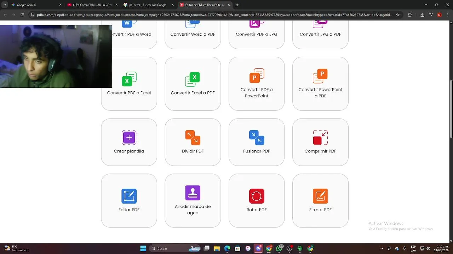Open the Windows Start button

pyautogui.click(x=143, y=248)
